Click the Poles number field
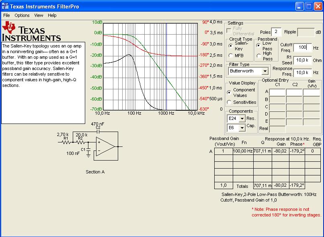The image size is (324, 237). (x=277, y=32)
